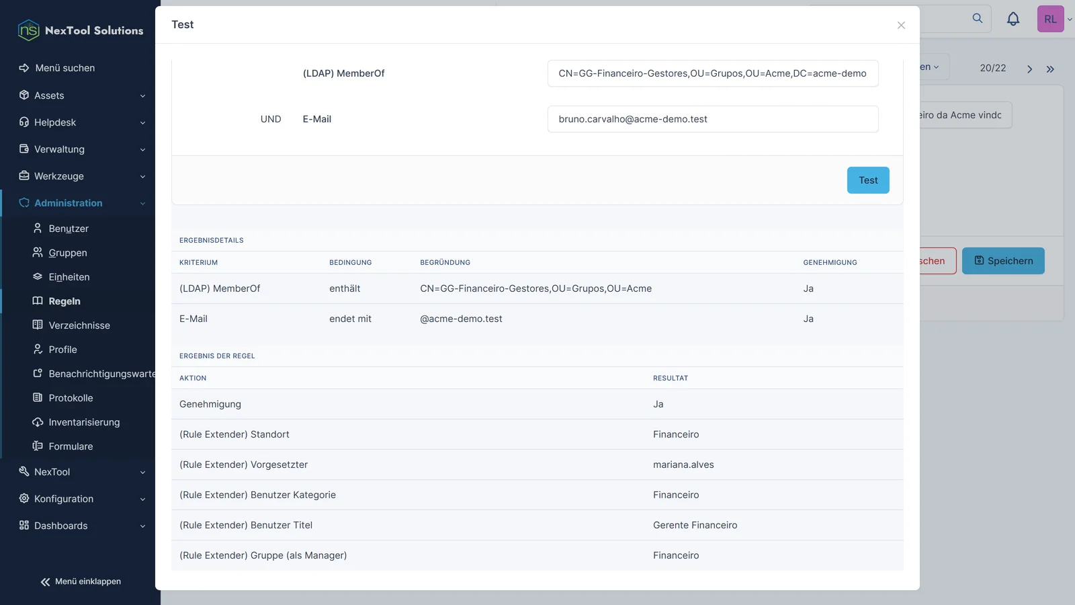
Task: Click the NexTool Solutions logo
Action: click(x=81, y=30)
